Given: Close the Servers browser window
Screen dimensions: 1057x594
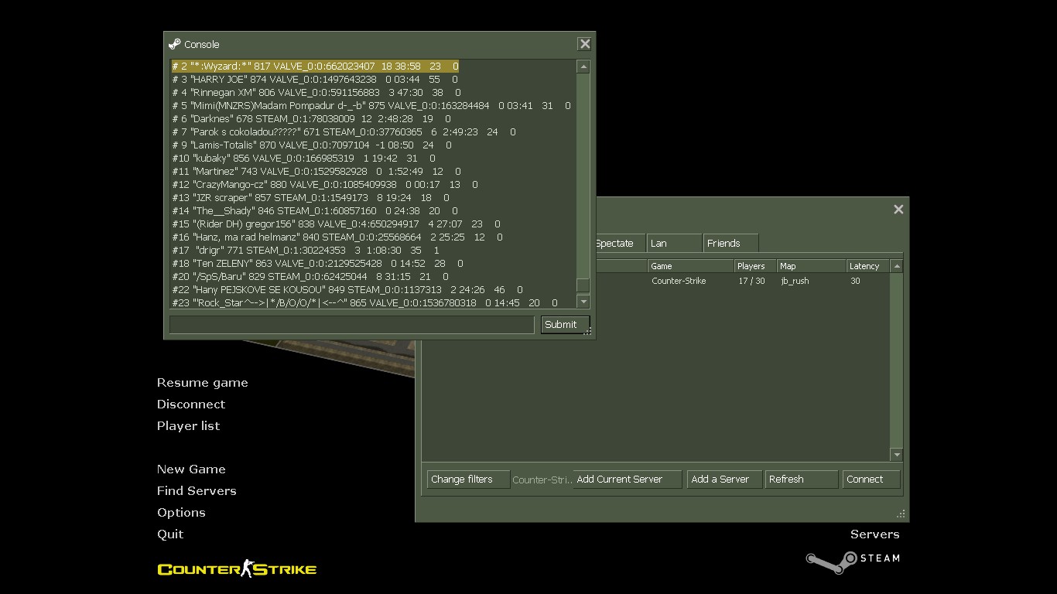Looking at the screenshot, I should [x=898, y=210].
